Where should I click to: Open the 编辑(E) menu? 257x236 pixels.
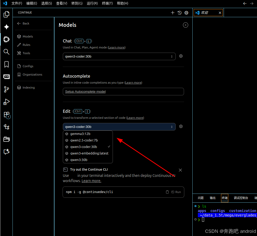(x=32, y=3)
